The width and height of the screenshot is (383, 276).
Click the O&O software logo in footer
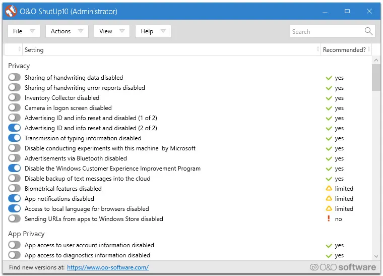(343, 267)
